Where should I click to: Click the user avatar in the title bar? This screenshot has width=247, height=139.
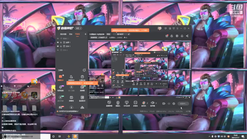(x=160, y=28)
